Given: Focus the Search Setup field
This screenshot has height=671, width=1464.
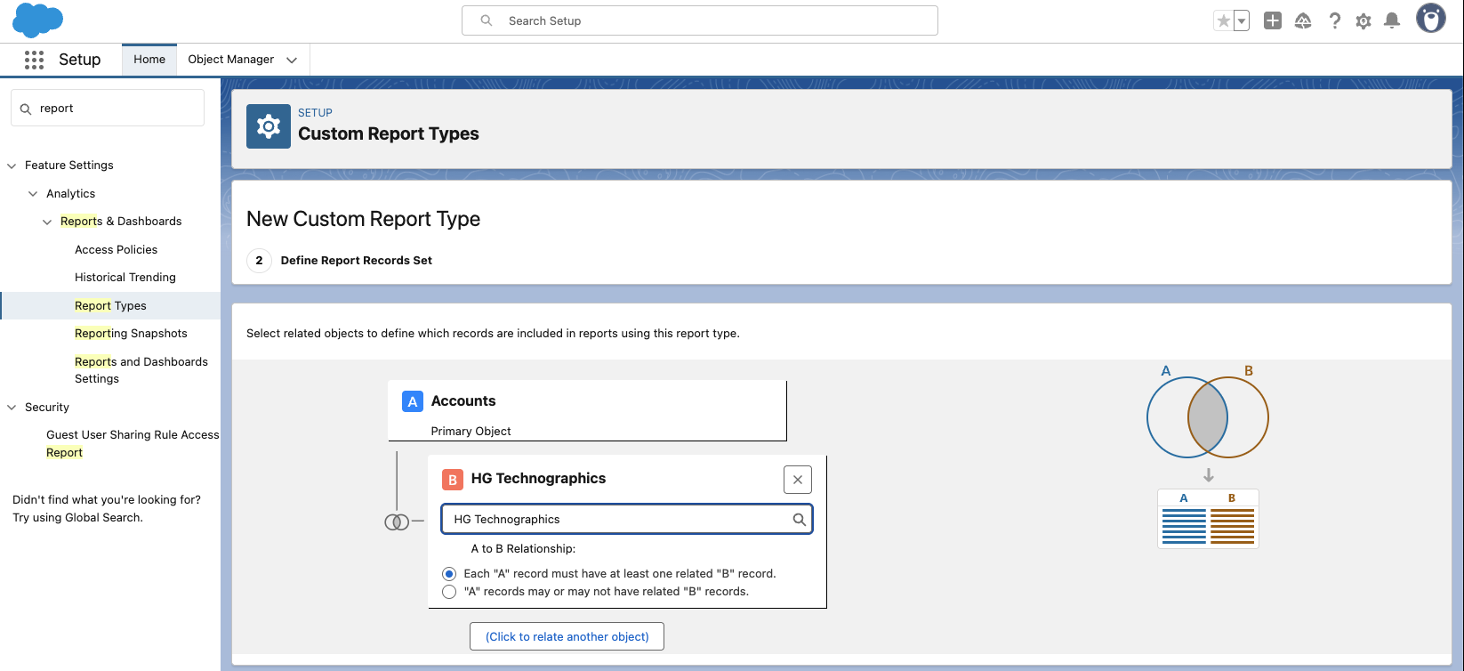Looking at the screenshot, I should [699, 20].
